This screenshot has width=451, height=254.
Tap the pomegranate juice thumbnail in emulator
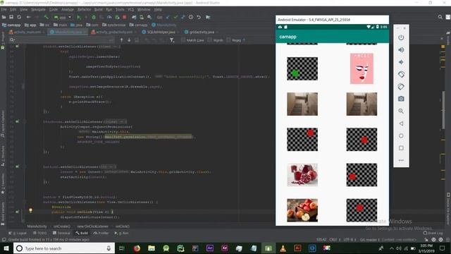[302, 175]
